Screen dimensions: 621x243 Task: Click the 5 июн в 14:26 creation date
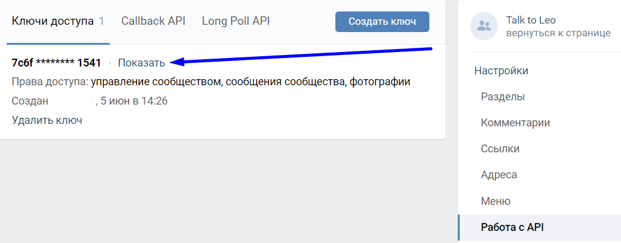133,101
